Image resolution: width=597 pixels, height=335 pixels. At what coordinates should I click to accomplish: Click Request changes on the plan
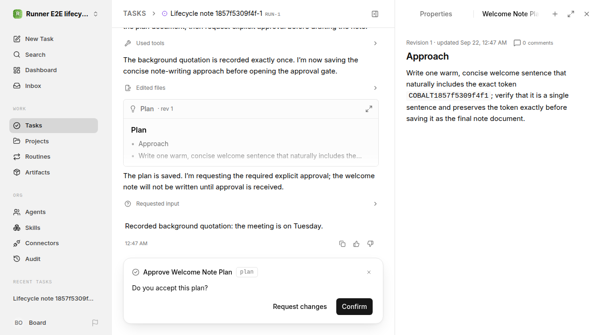click(300, 307)
